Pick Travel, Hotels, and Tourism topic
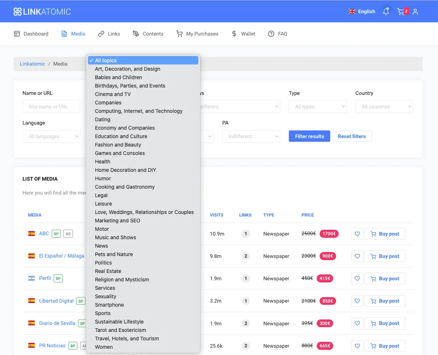 point(127,339)
